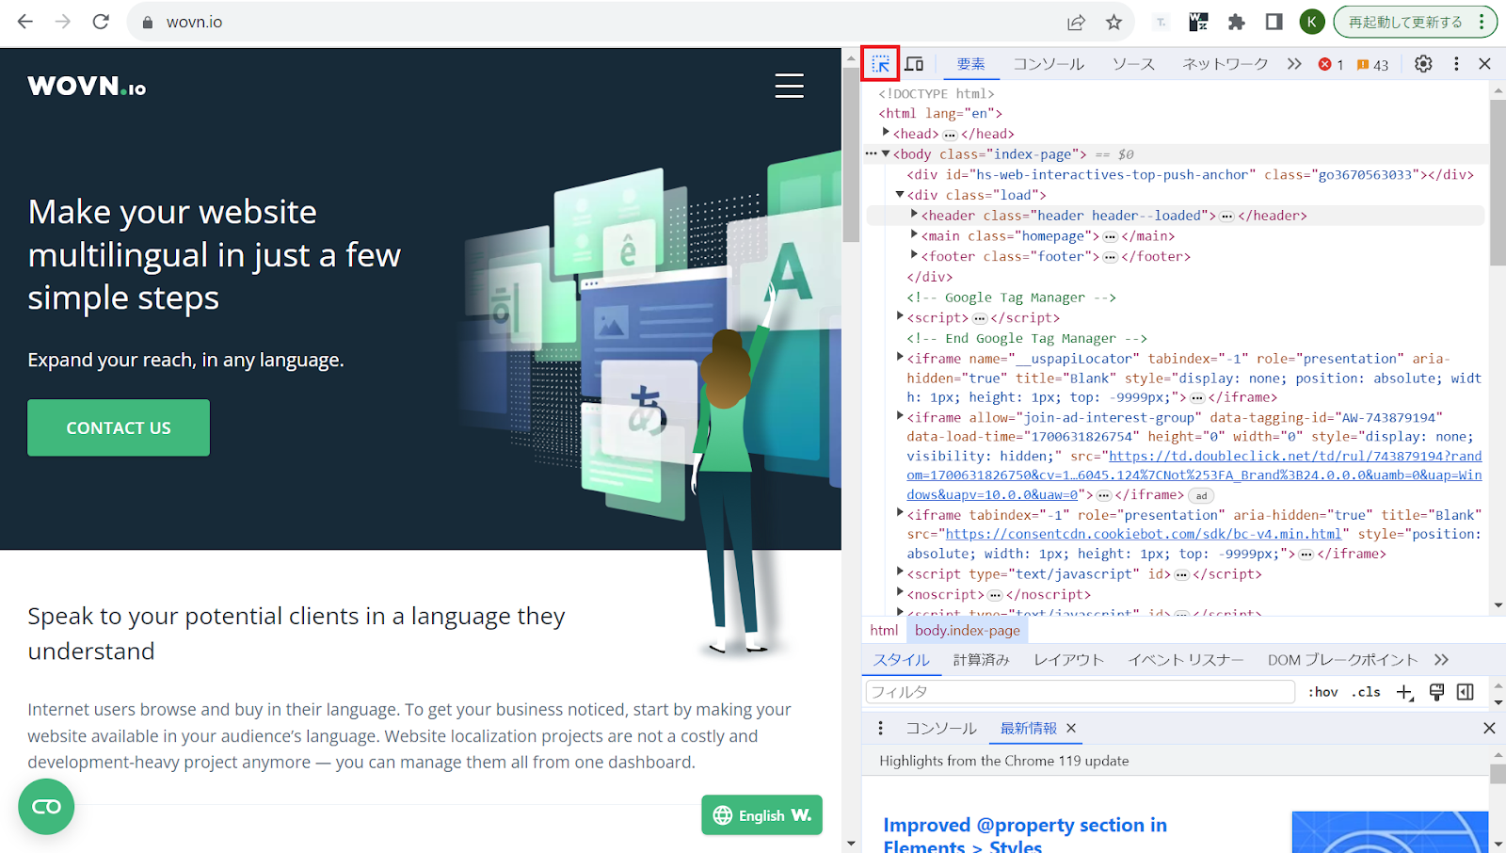Image resolution: width=1506 pixels, height=853 pixels.
Task: Show more DevTools tabs with chevron
Action: (1294, 64)
